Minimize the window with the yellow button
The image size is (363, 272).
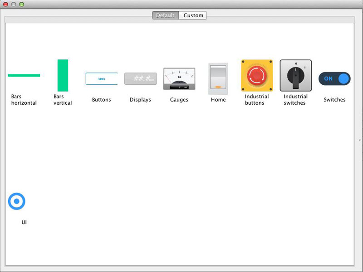(14, 5)
